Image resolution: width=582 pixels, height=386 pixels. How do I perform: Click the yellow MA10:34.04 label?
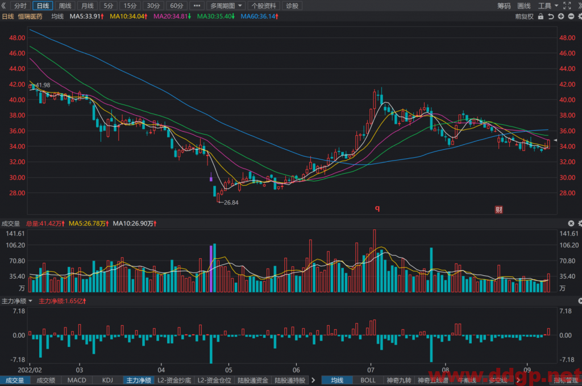pos(128,16)
